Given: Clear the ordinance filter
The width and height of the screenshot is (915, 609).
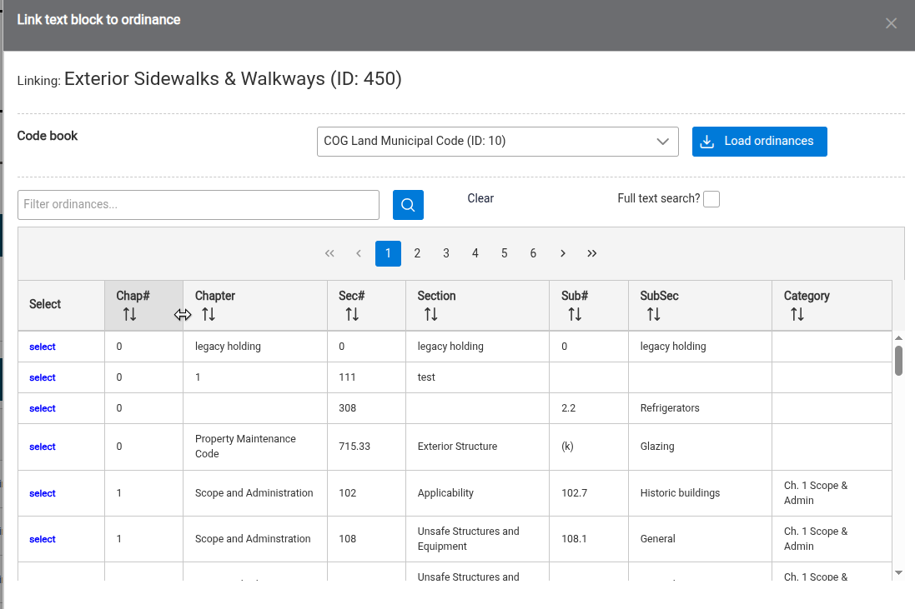Looking at the screenshot, I should pyautogui.click(x=480, y=199).
